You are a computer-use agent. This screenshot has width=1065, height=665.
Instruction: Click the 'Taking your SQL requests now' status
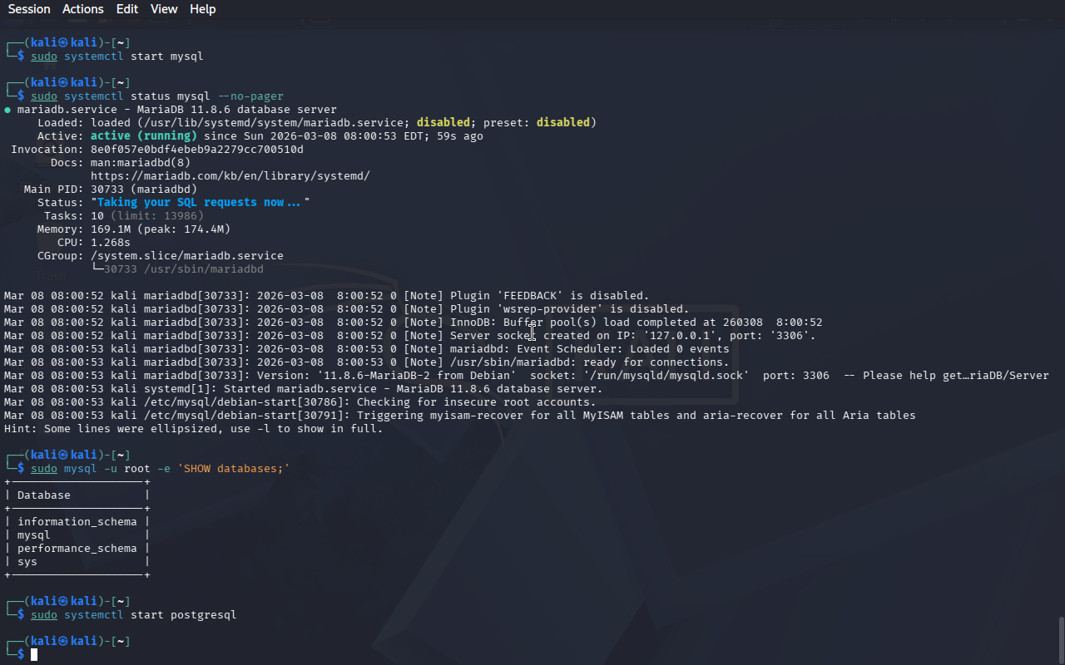pyautogui.click(x=200, y=203)
